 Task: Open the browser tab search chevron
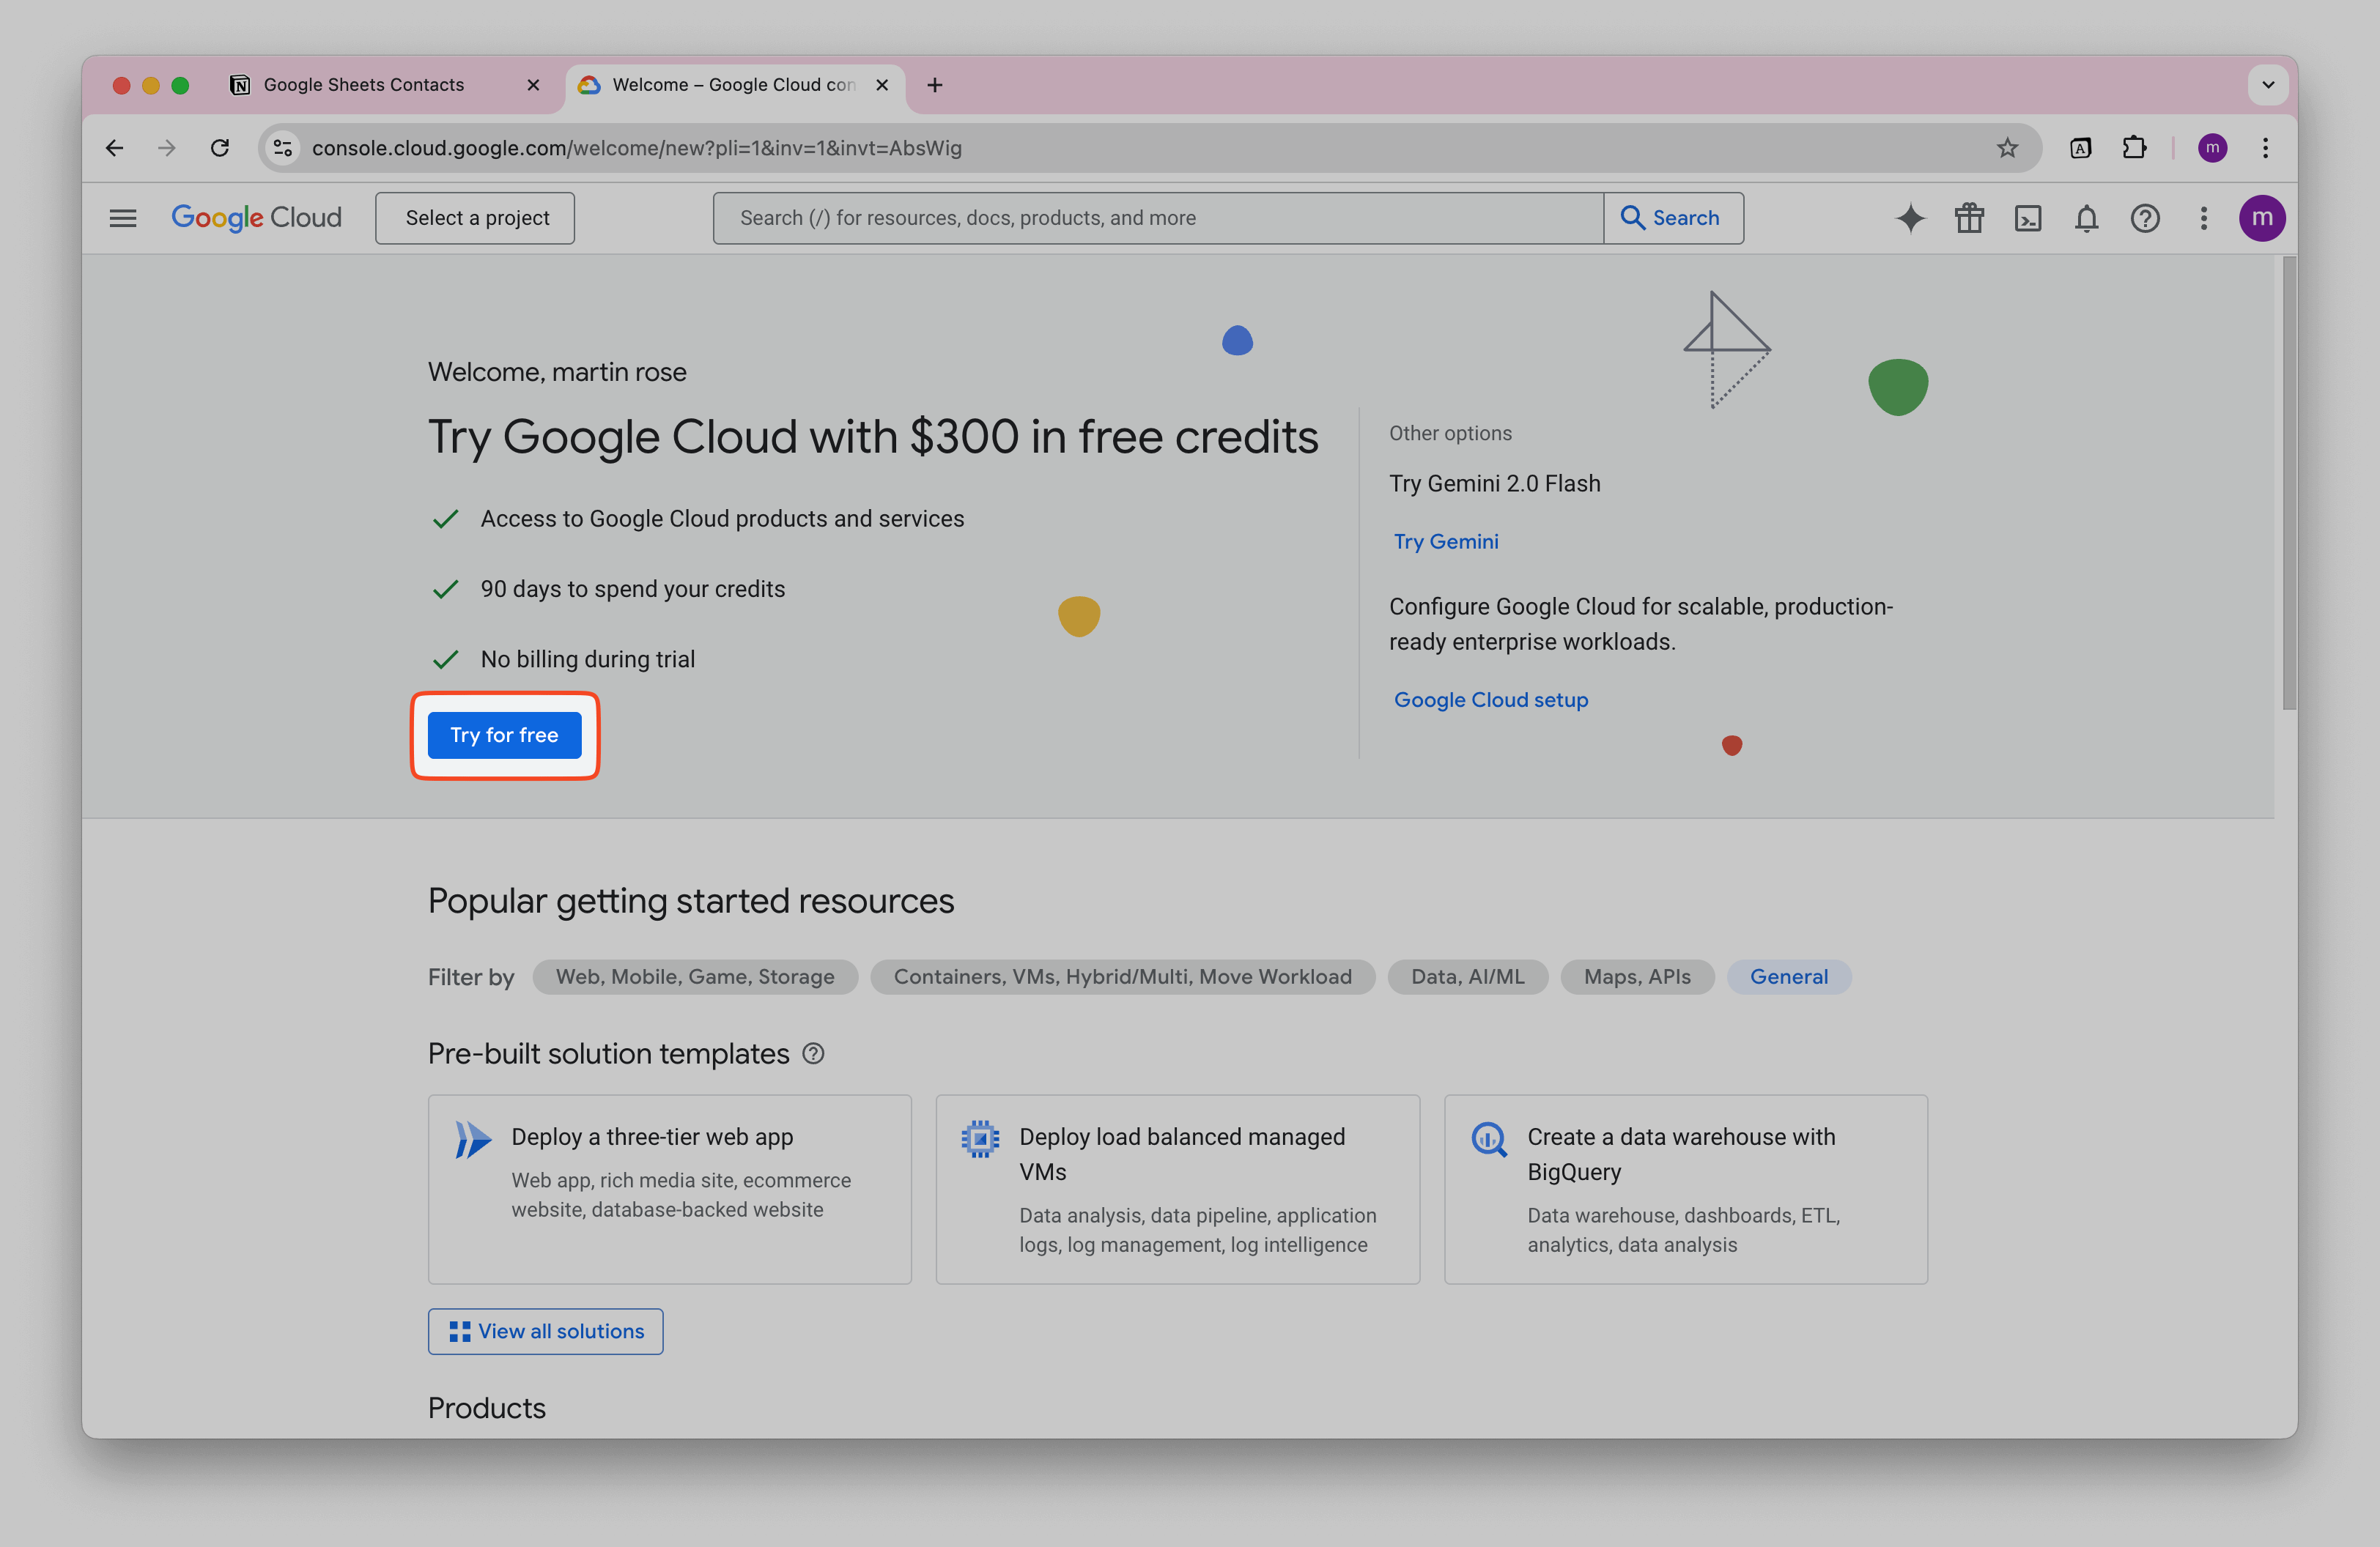[2268, 85]
